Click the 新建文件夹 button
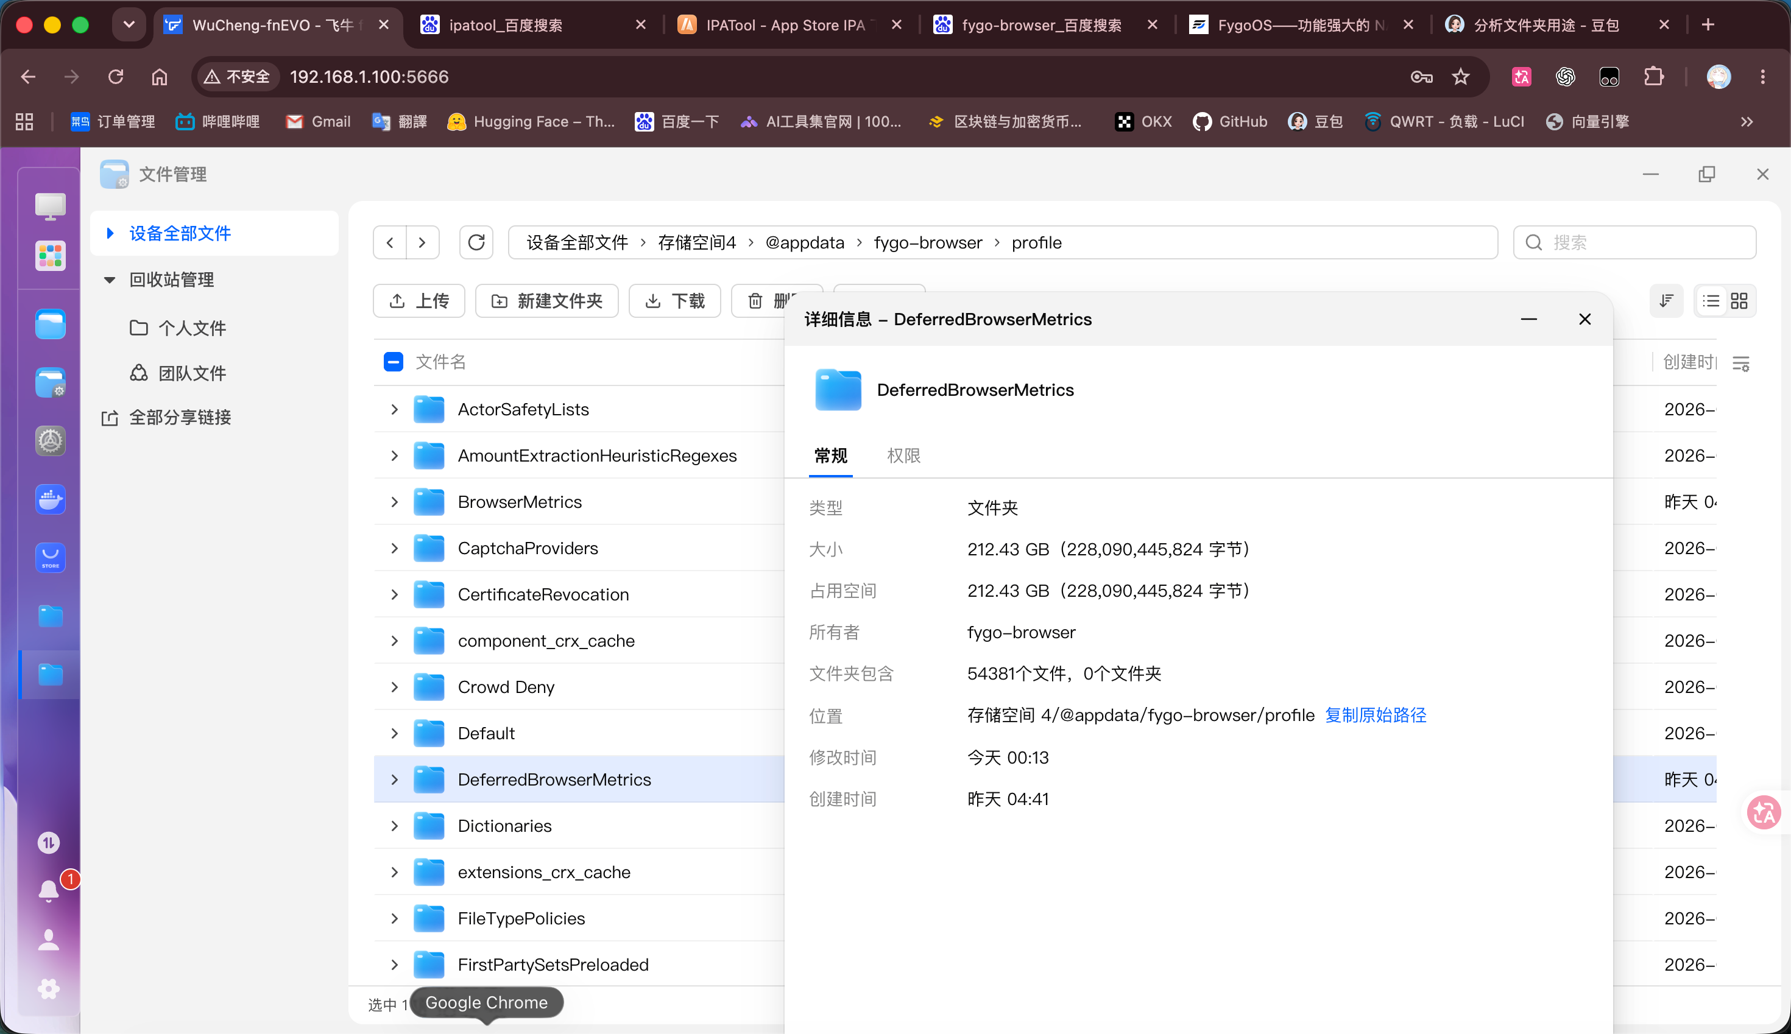Image resolution: width=1791 pixels, height=1034 pixels. click(x=547, y=301)
